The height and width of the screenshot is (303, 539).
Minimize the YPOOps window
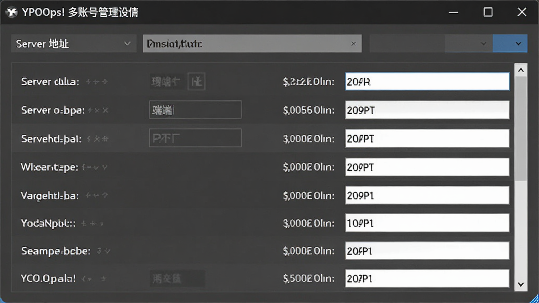pos(453,13)
